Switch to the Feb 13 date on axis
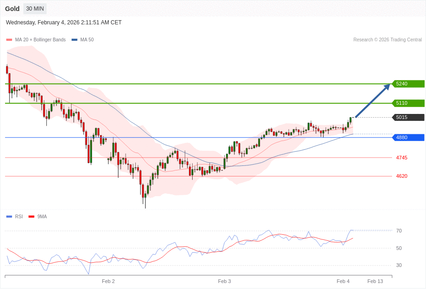 tap(375, 281)
